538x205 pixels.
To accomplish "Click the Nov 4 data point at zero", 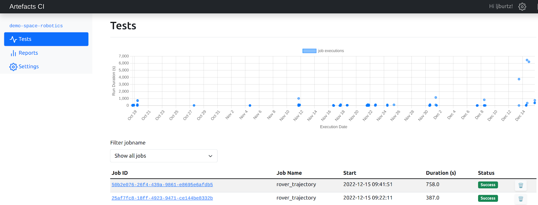I will (x=250, y=105).
